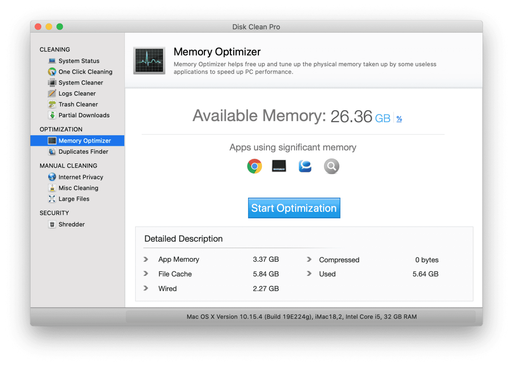The width and height of the screenshot is (513, 366).
Task: Select the Logs Cleaner icon
Action: click(52, 93)
